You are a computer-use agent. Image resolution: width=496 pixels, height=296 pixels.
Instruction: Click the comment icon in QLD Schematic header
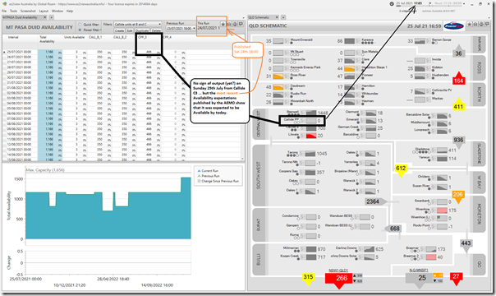pos(487,24)
